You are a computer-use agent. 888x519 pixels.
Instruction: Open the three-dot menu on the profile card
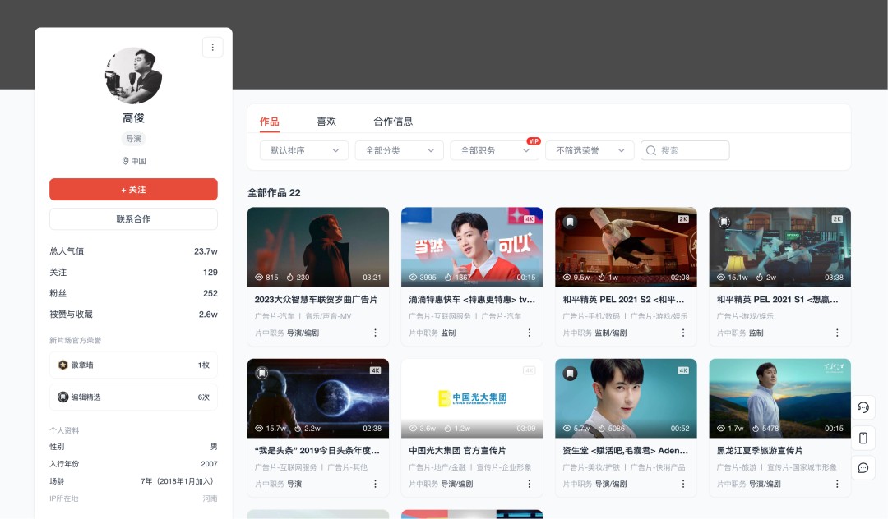click(212, 47)
